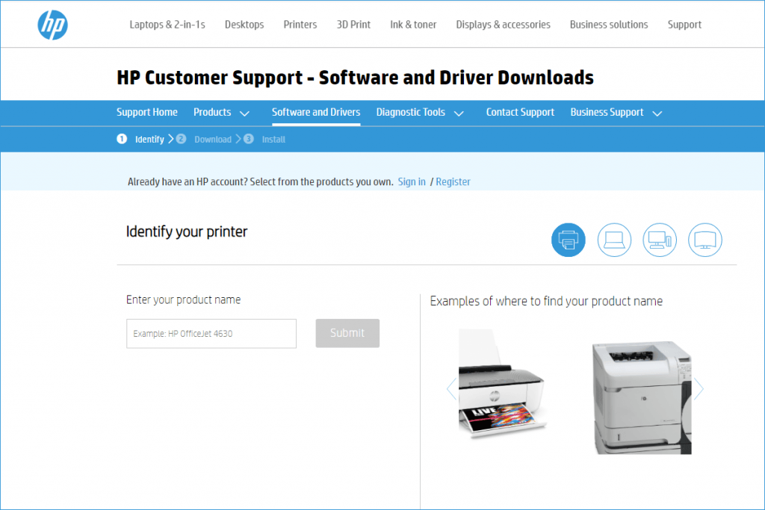Select the printer product type icon
Screen dimensions: 765x510
(x=568, y=240)
